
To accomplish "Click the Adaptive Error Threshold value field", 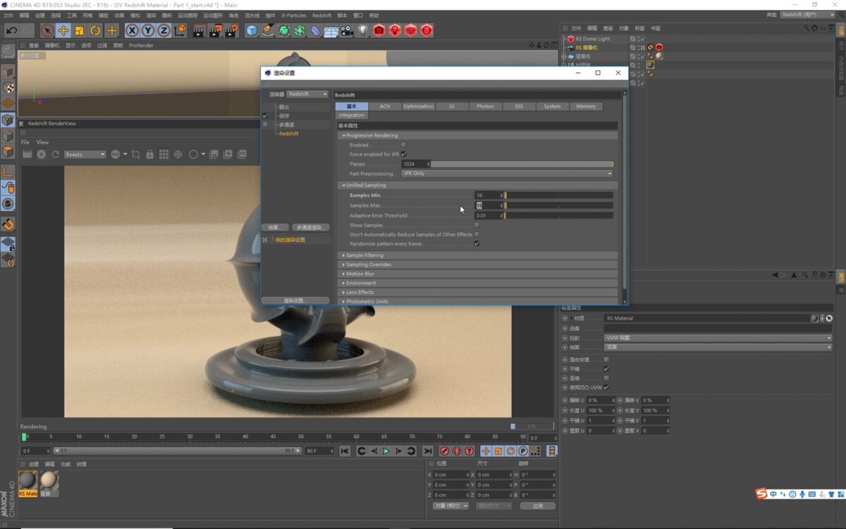I will (x=488, y=215).
